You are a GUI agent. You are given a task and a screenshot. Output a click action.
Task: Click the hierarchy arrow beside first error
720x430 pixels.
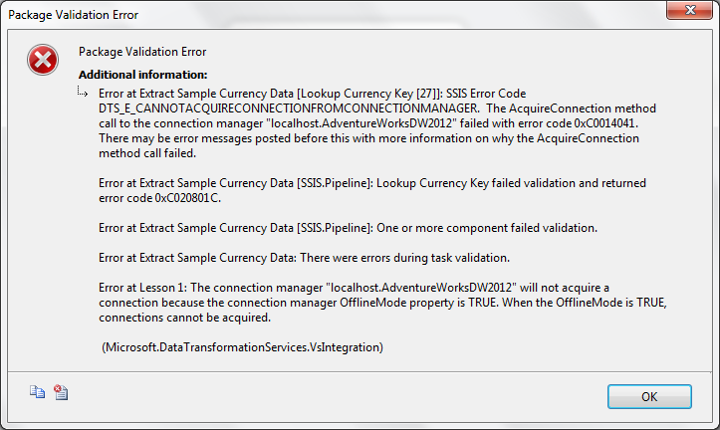[x=83, y=92]
